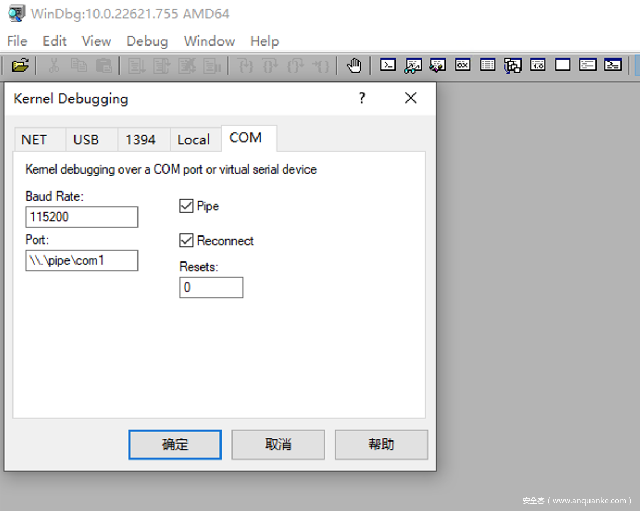Uncheck the Reconnect checkbox

tap(186, 240)
